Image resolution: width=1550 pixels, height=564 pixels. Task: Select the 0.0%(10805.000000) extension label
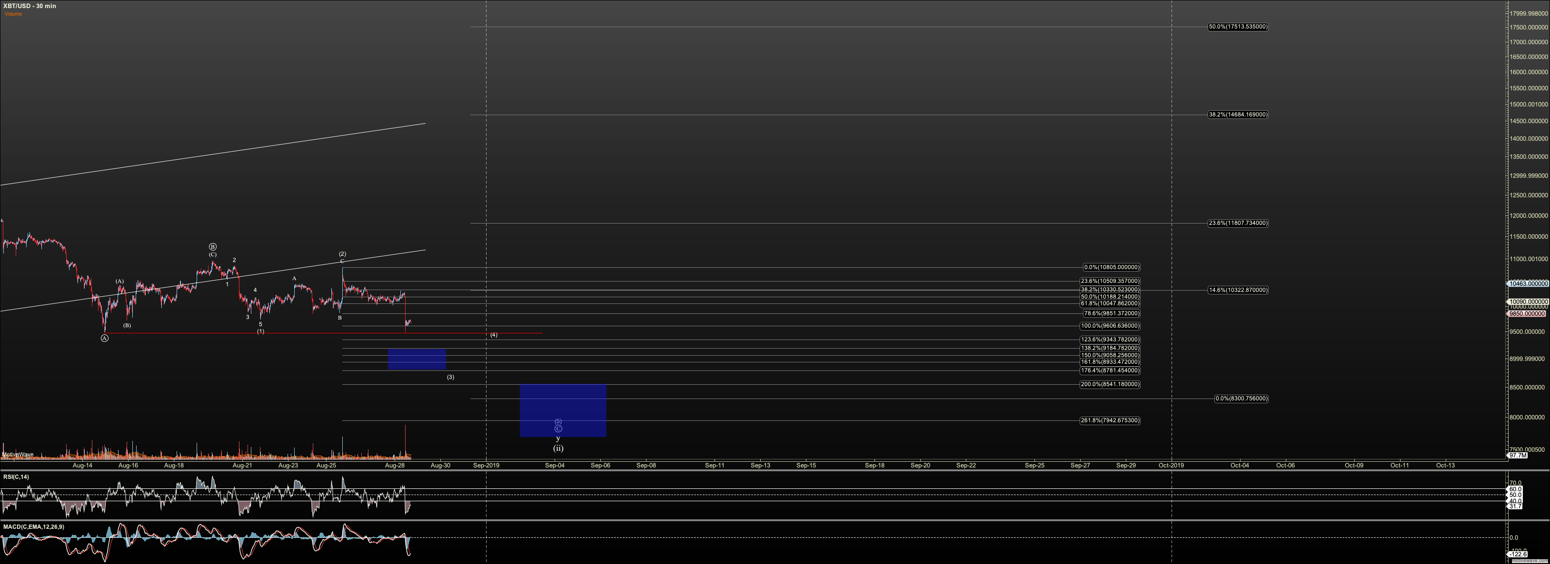coord(1112,268)
